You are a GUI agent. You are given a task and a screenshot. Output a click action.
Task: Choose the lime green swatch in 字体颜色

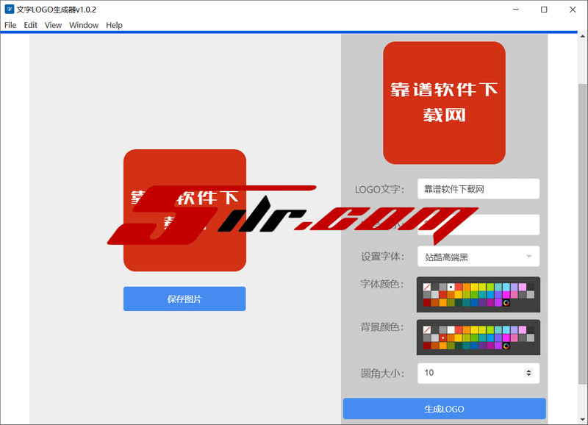coord(490,287)
